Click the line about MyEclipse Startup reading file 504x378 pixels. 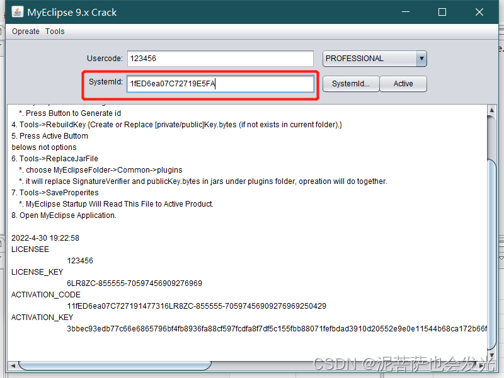(116, 204)
